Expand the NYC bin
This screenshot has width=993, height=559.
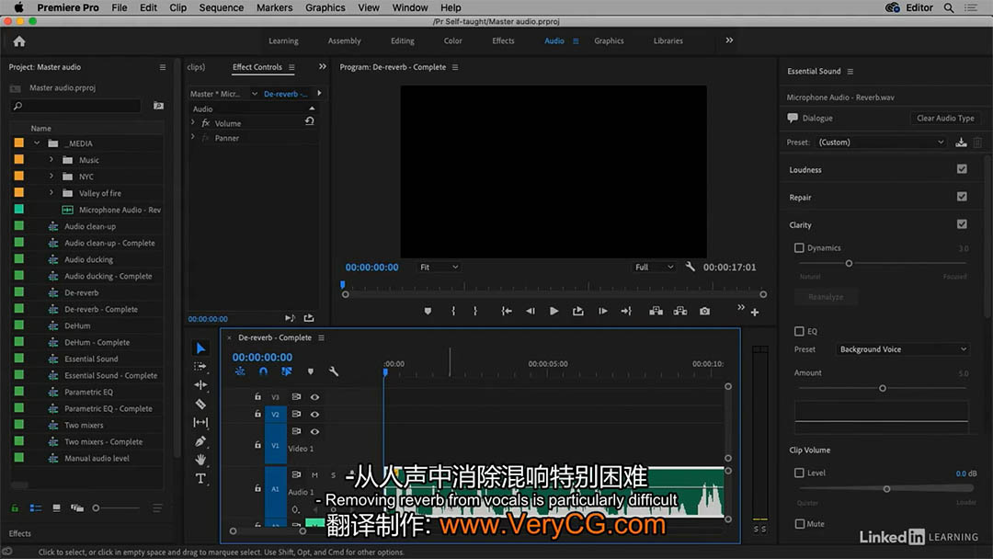point(51,177)
